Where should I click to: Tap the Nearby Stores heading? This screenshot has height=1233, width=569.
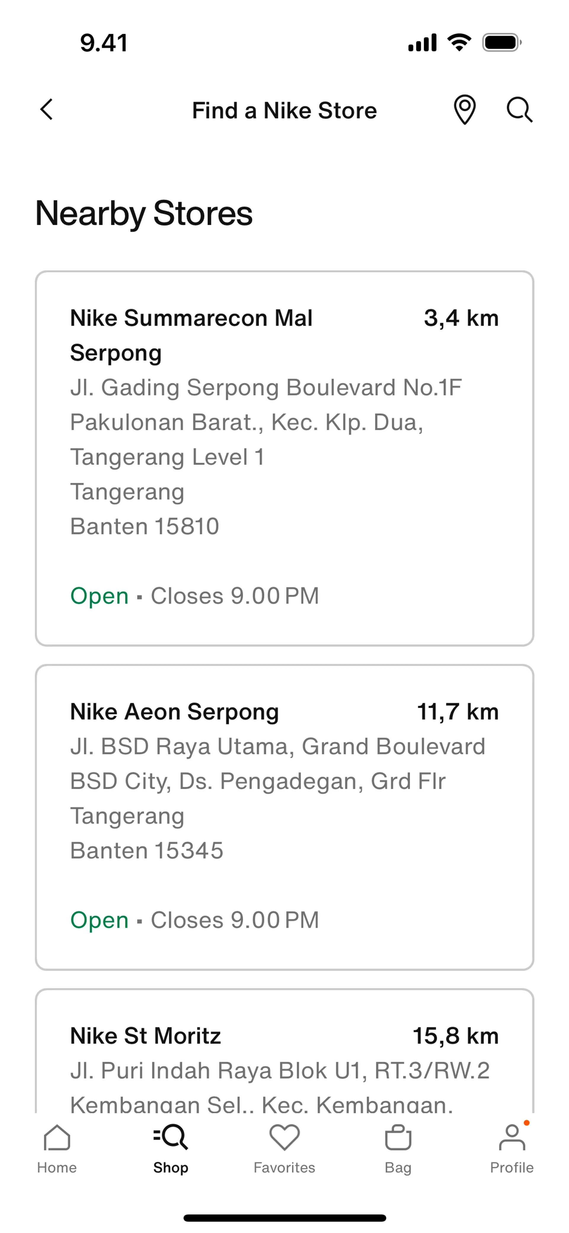tap(144, 214)
